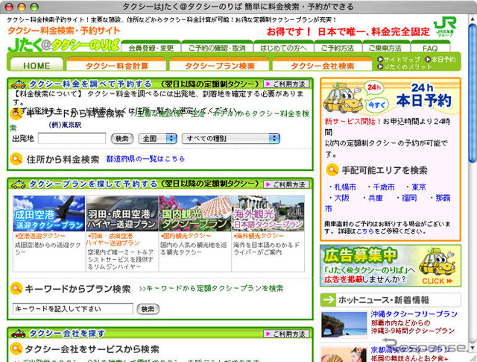Image resolution: width=477 pixels, height=362 pixels.
Task: Click taxi icon in タクシープランを探して予約する header
Action: [x=19, y=184]
